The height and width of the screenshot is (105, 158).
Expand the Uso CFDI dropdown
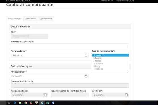point(110,95)
